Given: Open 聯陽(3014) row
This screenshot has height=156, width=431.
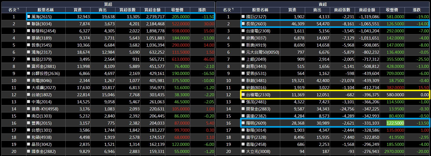Looking at the screenshot, I should [256, 130].
